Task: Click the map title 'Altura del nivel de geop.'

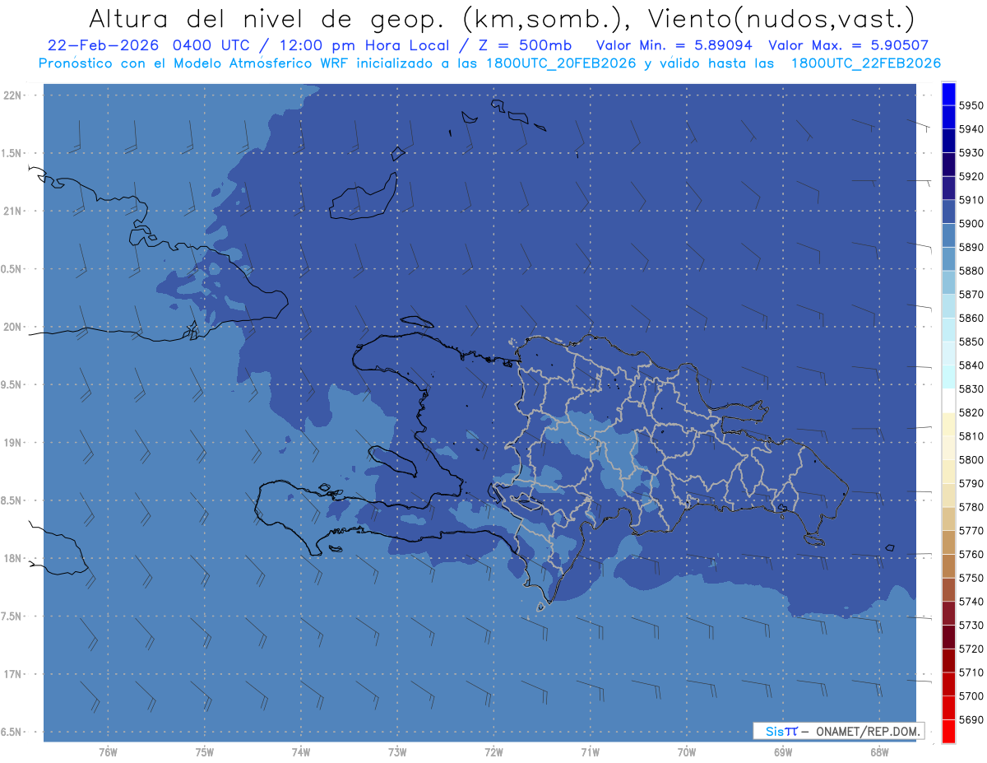Action: tap(267, 18)
